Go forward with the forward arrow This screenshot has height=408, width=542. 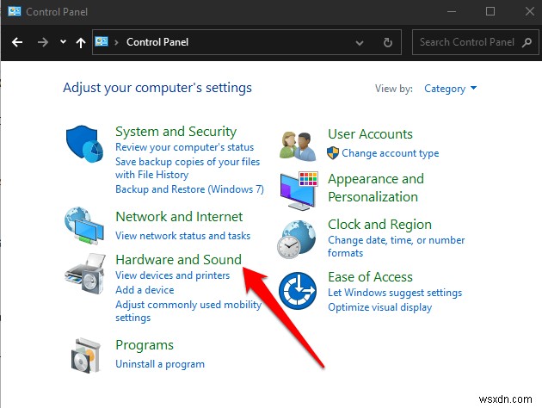coord(42,42)
